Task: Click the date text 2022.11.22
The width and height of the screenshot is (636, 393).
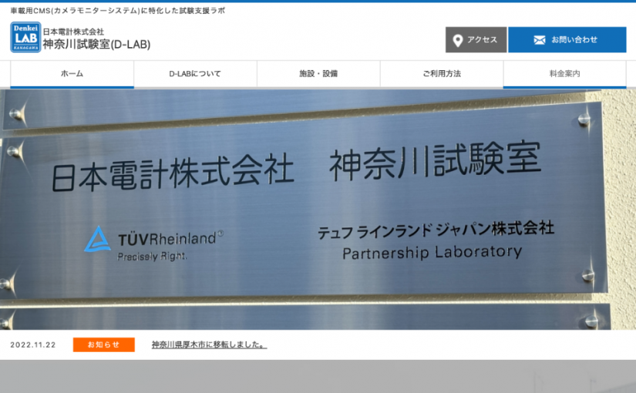Action: point(33,345)
